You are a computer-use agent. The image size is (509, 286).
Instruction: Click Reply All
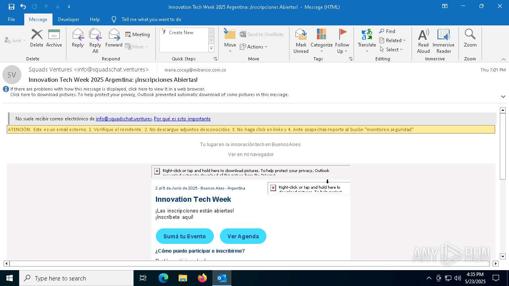coord(95,41)
